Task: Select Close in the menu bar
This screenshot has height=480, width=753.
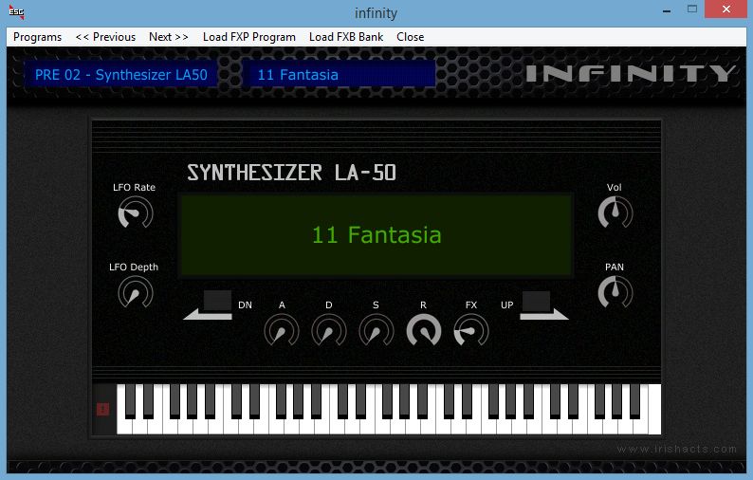Action: coord(410,37)
